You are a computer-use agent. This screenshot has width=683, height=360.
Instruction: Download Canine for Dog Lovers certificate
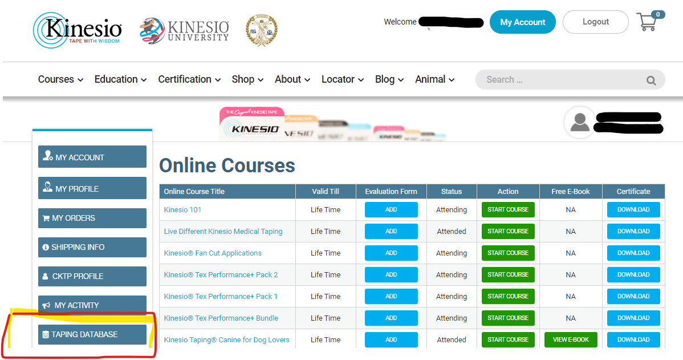point(633,339)
